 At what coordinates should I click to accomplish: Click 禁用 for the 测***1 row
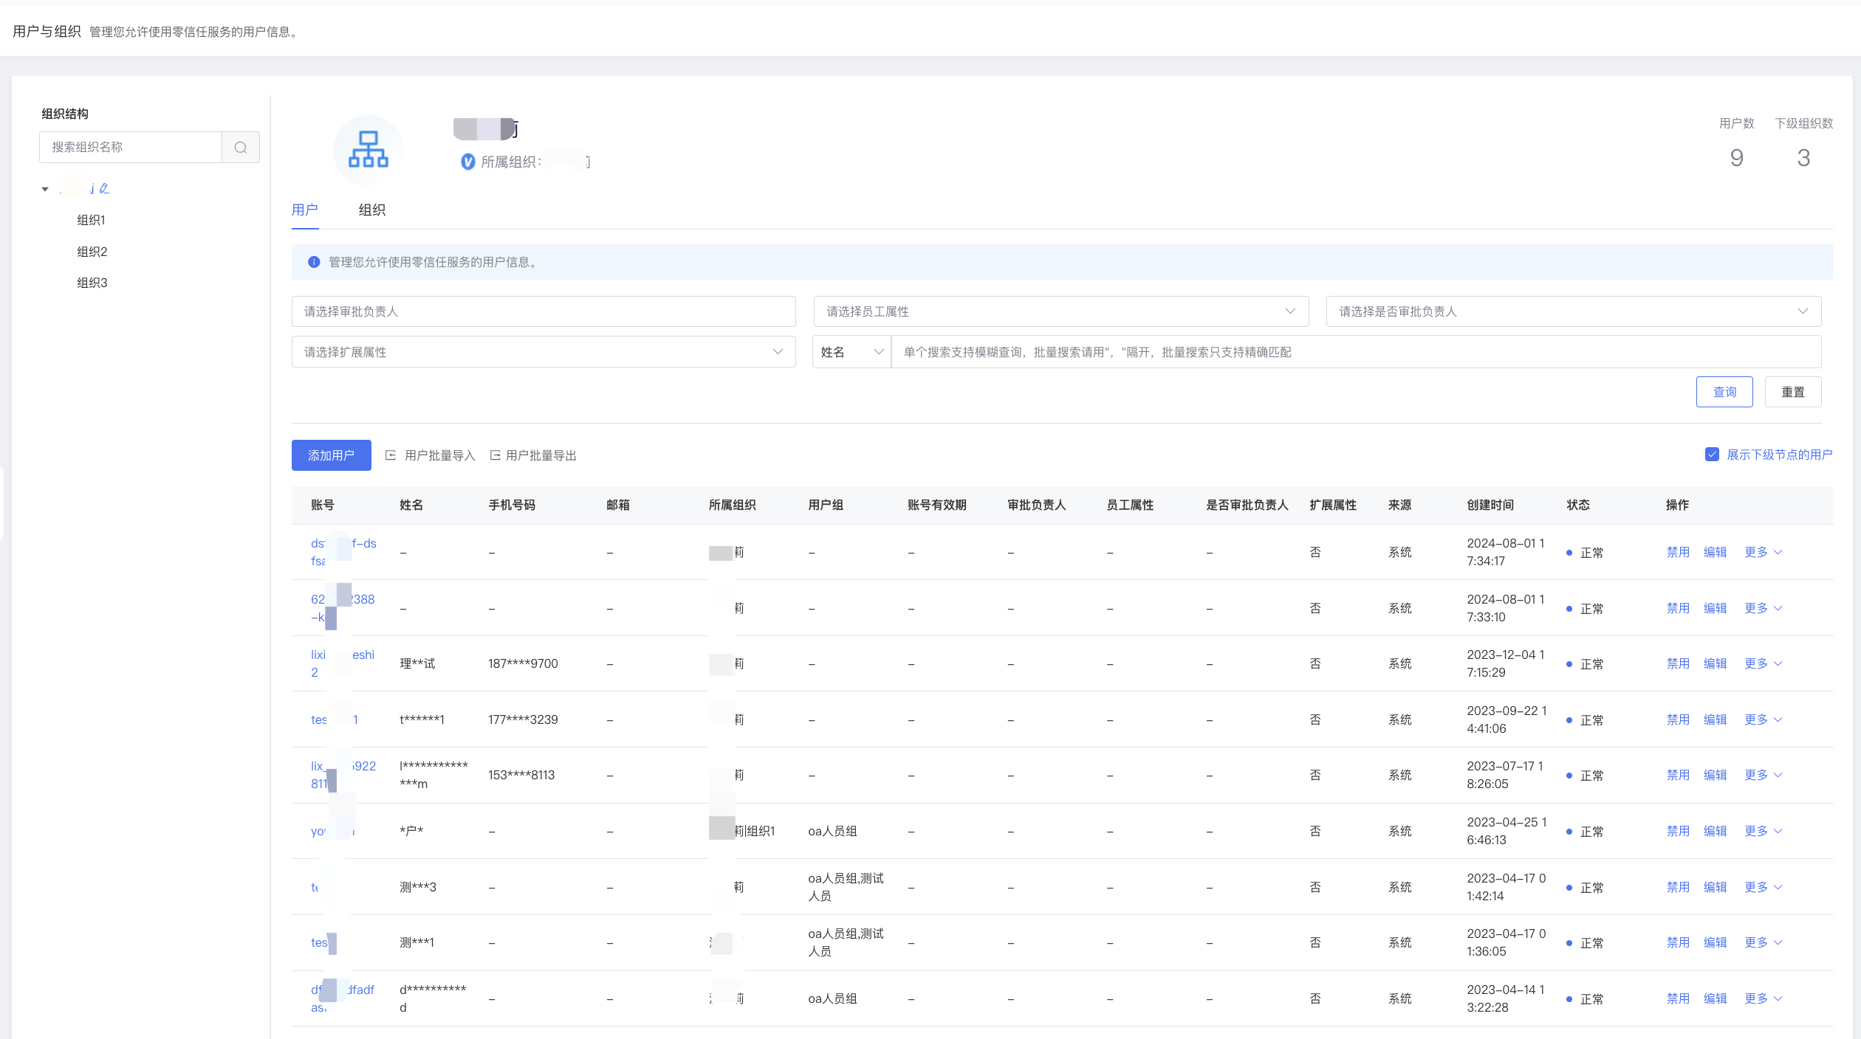pyautogui.click(x=1678, y=942)
